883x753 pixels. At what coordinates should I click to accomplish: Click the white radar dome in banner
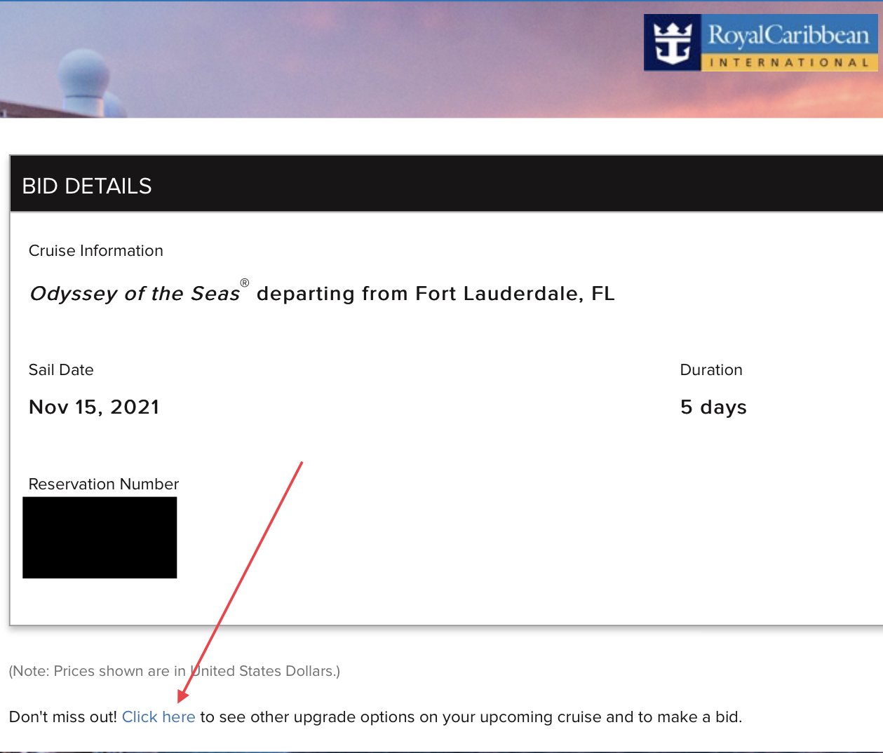[84, 77]
